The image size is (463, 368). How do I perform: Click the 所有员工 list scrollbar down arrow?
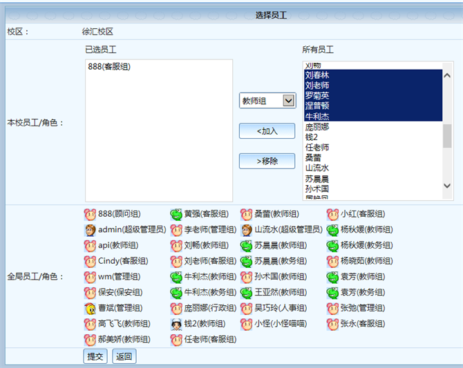point(448,196)
